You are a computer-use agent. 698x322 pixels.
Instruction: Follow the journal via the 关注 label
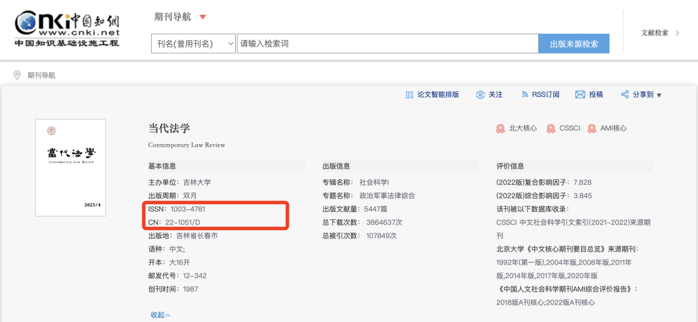pyautogui.click(x=496, y=94)
